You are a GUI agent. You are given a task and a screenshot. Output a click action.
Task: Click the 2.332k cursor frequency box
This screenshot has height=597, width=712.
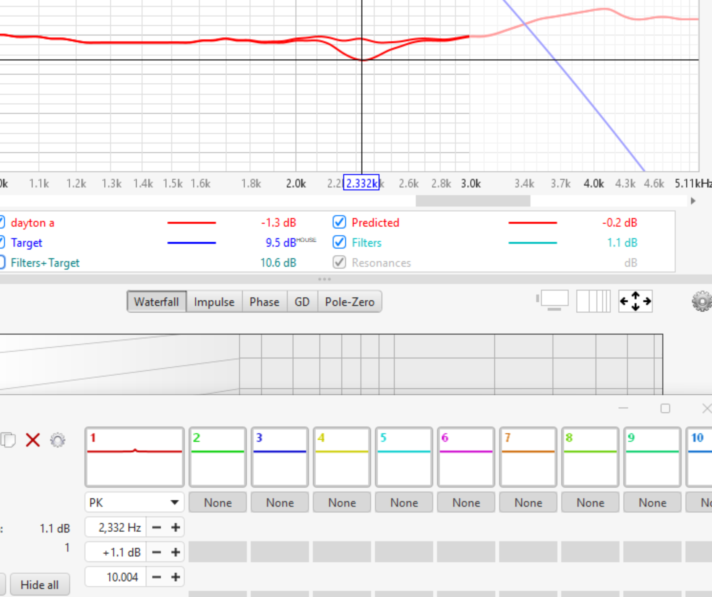361,183
